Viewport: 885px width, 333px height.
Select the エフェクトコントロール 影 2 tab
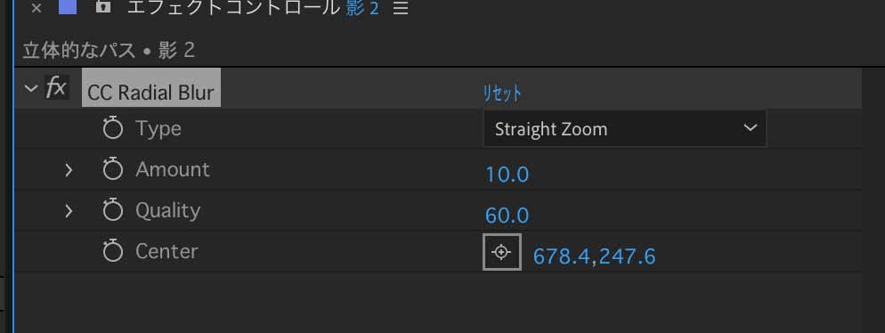pos(253,8)
